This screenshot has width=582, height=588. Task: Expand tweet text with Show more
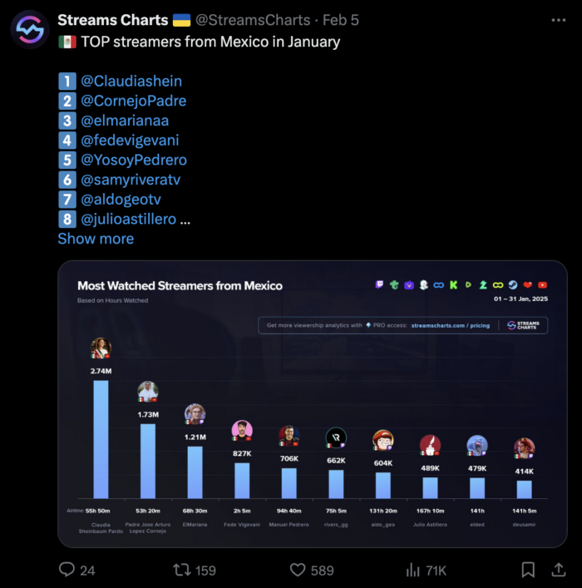[x=96, y=239]
